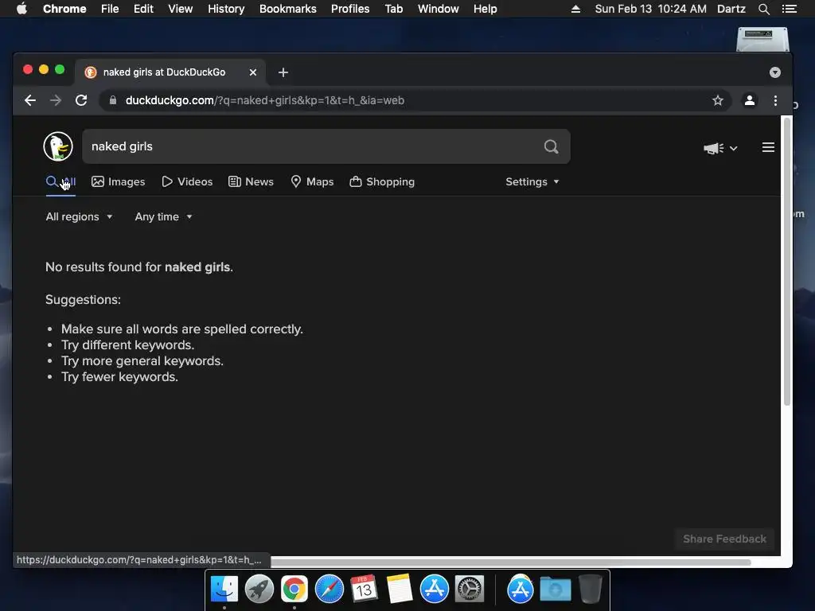Select the All results tab
The height and width of the screenshot is (611, 815).
[60, 182]
